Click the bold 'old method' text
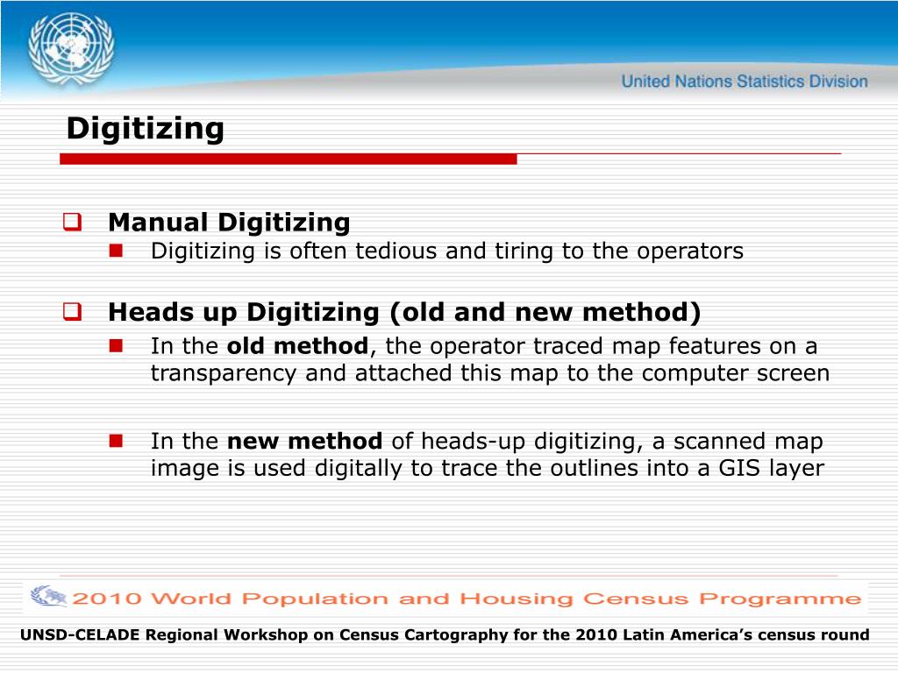The width and height of the screenshot is (898, 673). [x=297, y=346]
